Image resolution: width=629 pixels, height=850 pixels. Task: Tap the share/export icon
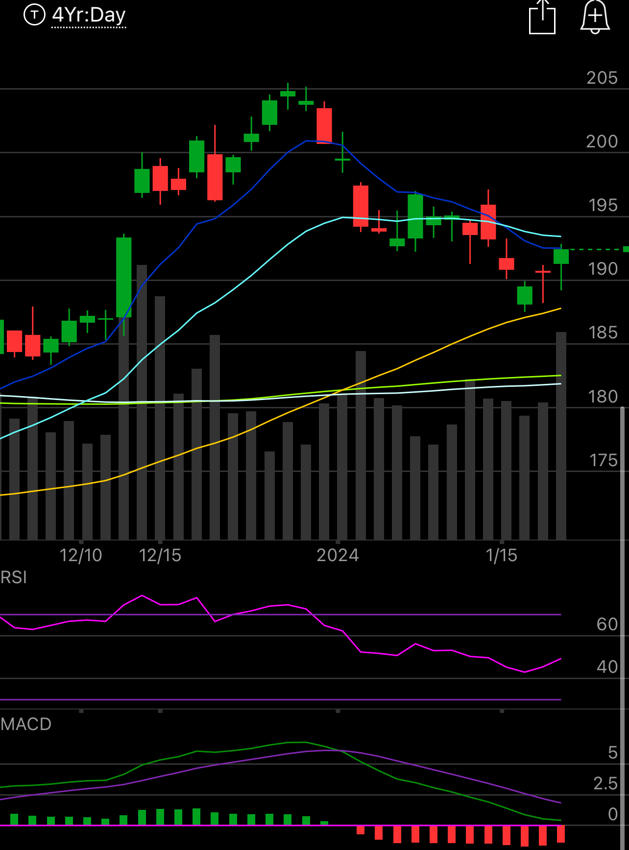[x=542, y=17]
